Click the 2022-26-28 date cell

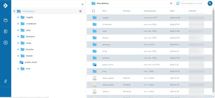(x=175, y=18)
